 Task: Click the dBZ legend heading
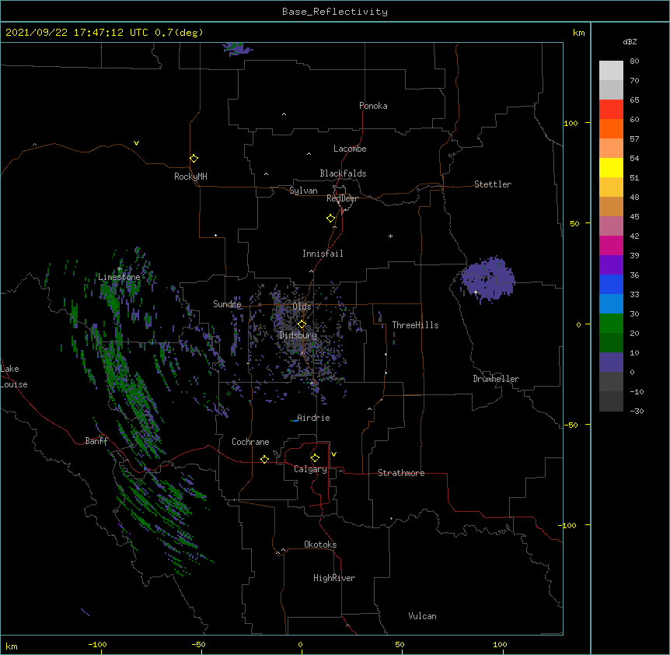point(630,42)
